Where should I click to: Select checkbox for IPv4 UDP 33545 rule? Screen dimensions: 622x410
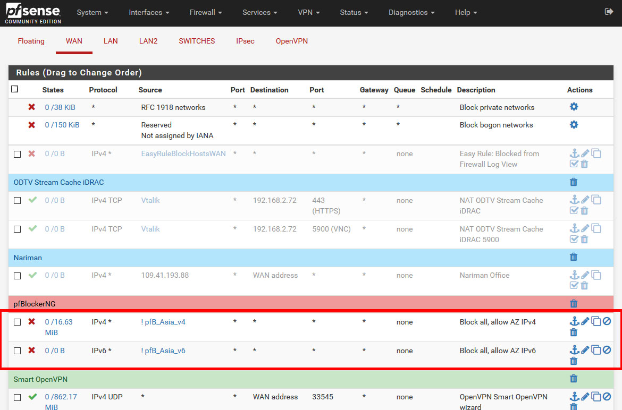pyautogui.click(x=17, y=397)
